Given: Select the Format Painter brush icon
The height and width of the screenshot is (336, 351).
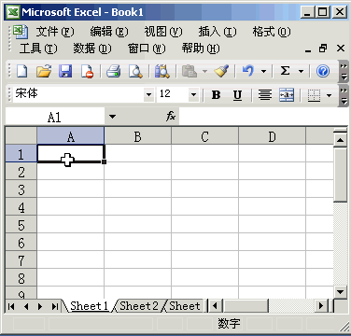Looking at the screenshot, I should [221, 71].
